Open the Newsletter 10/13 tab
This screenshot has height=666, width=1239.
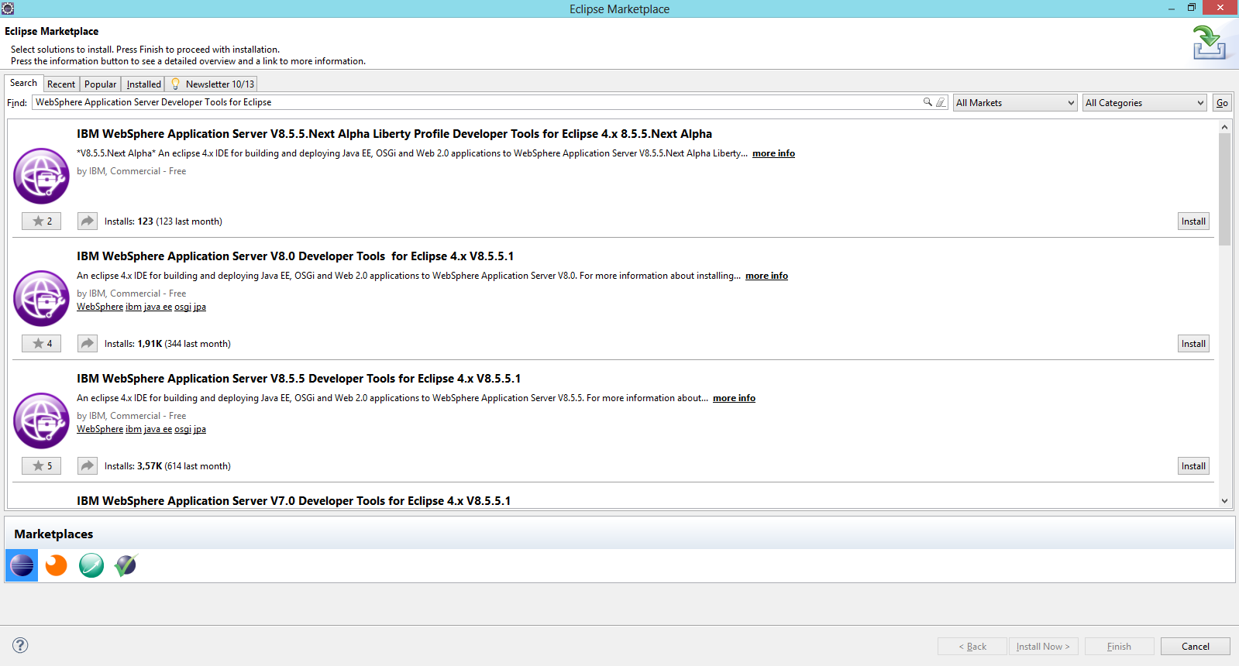pyautogui.click(x=212, y=84)
